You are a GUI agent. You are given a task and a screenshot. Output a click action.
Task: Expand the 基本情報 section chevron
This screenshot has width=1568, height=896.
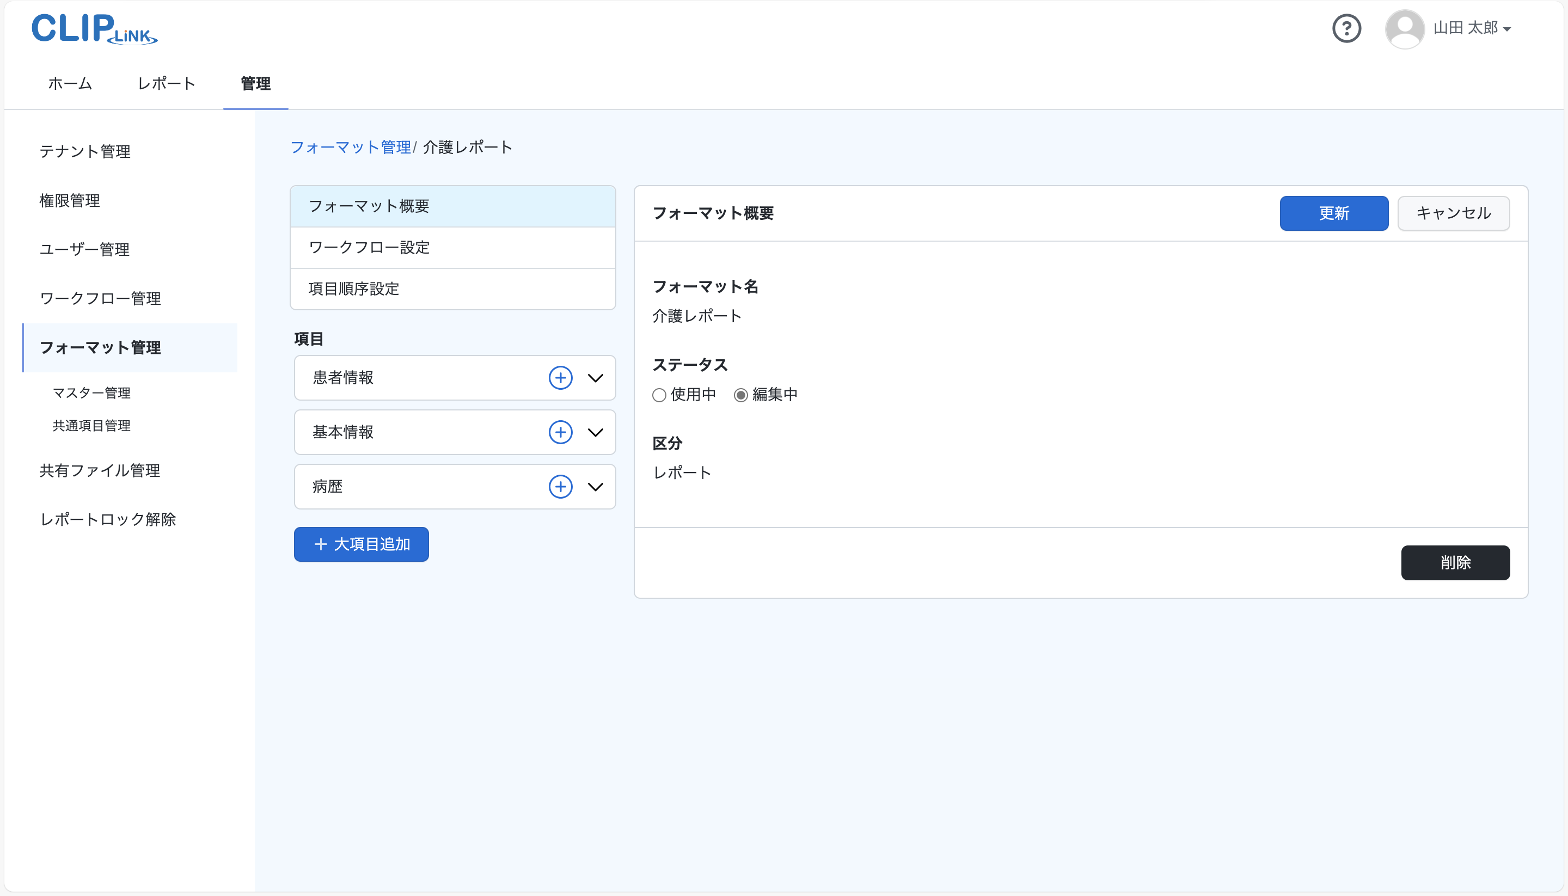595,432
